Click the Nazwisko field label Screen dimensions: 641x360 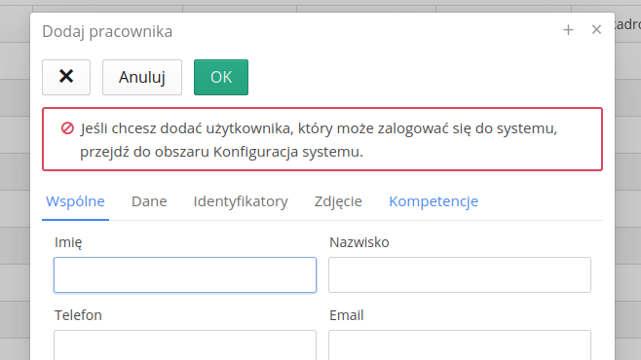359,242
